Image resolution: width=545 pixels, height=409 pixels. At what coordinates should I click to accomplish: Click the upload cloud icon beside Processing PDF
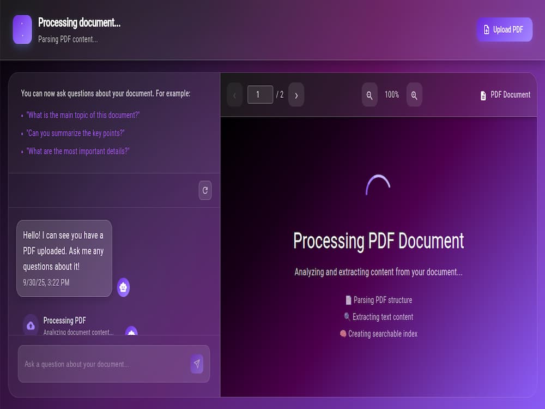click(x=31, y=325)
